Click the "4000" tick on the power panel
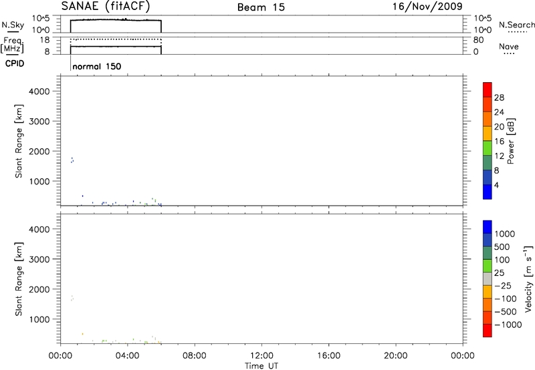This screenshot has height=370, width=535. [x=39, y=91]
